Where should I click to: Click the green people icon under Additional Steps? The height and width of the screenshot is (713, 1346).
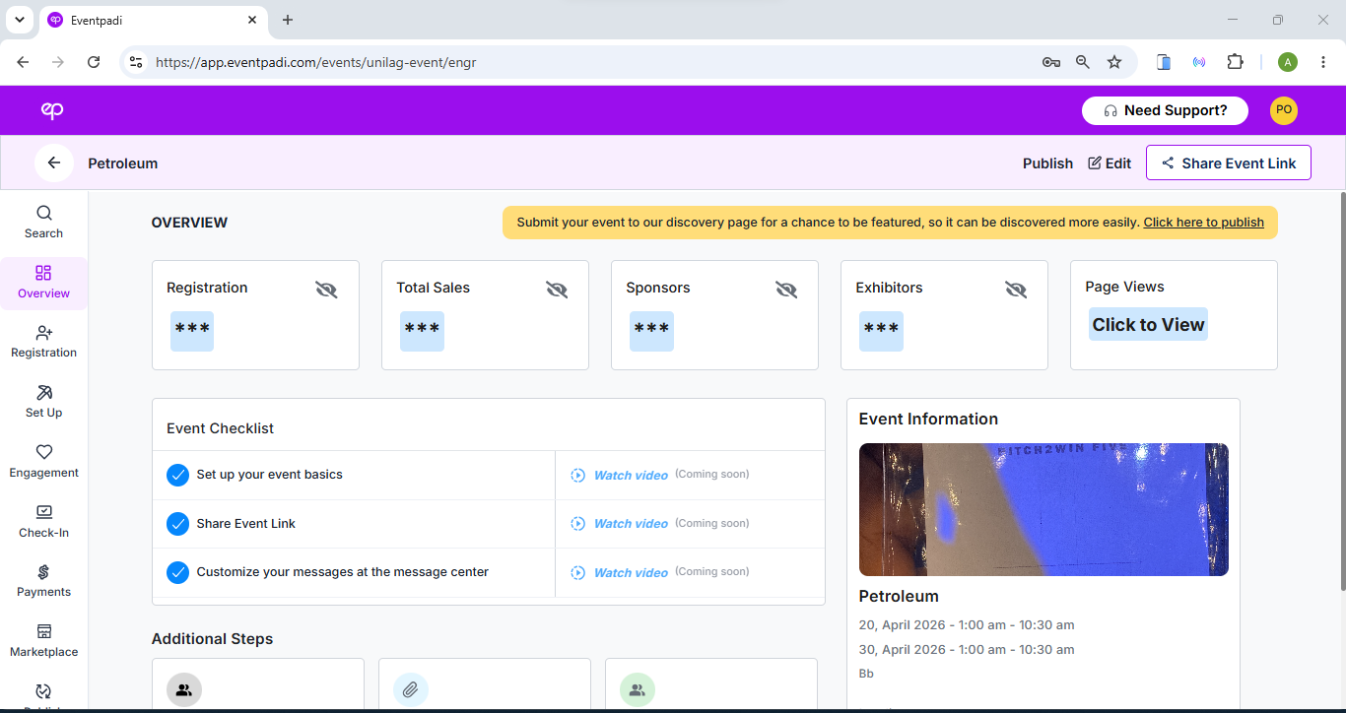coord(638,690)
